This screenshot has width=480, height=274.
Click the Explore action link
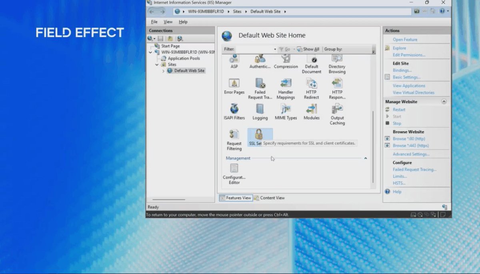[x=399, y=48]
